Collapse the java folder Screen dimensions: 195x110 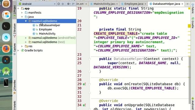22,17
